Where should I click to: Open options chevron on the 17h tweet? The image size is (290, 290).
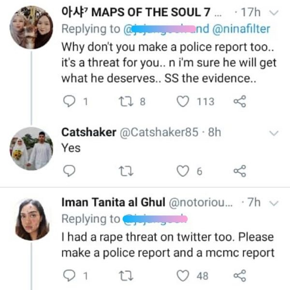tap(273, 10)
